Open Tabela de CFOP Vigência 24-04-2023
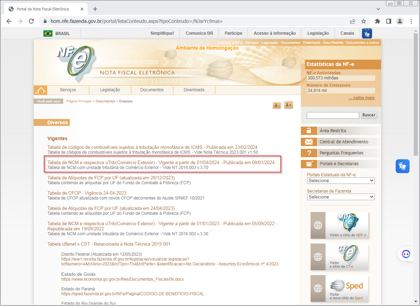Screen dimensions: 420x306 [x=87, y=193]
